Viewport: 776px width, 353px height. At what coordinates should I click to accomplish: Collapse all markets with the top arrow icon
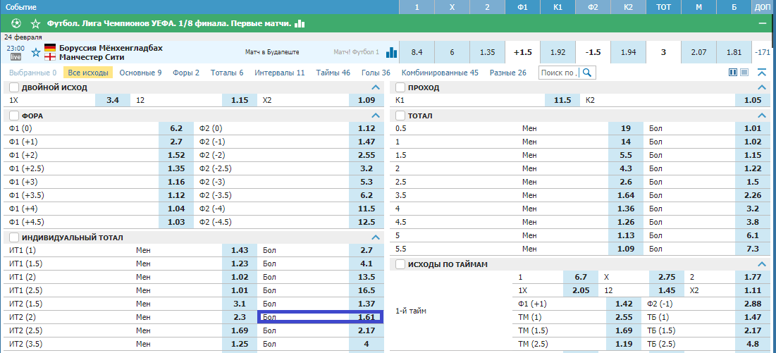coord(762,73)
